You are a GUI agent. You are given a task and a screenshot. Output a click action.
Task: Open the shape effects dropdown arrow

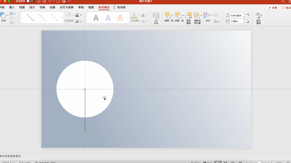click(x=81, y=22)
